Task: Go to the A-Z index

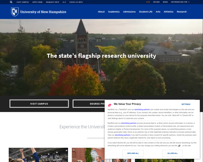Action: click(64, 2)
